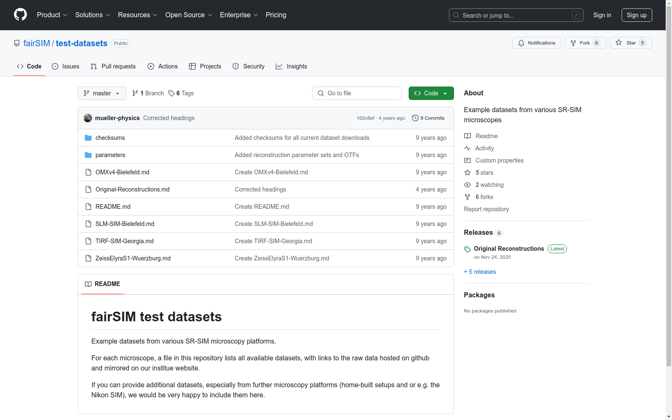
Task: Click the file icon for SLM-SIM-Bielefeld.md
Action: tap(88, 224)
